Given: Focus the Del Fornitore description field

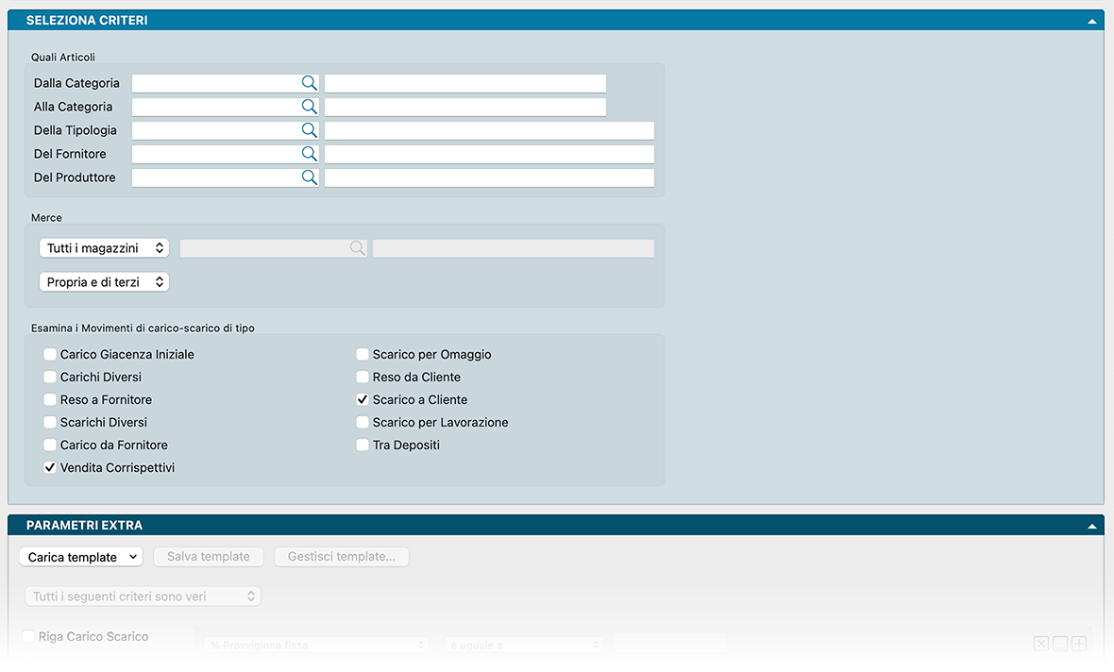Looking at the screenshot, I should [488, 154].
